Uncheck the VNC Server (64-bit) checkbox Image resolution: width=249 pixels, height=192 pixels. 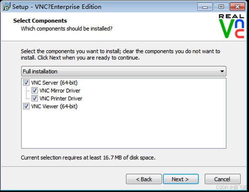(26, 83)
